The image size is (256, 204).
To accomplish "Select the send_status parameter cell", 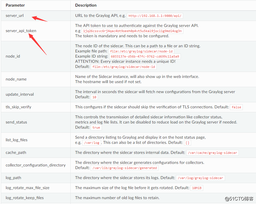I will pos(36,122).
